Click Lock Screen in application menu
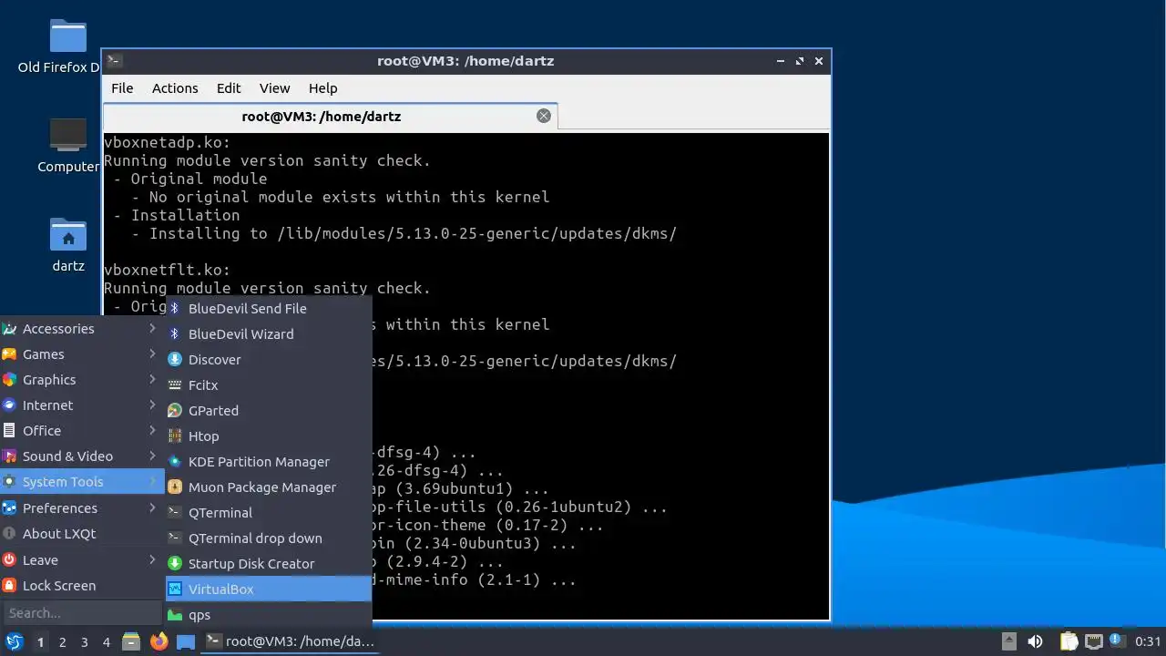 (x=82, y=586)
